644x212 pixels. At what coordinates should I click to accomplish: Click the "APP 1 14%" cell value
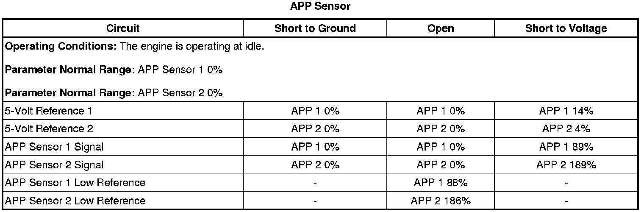click(x=566, y=111)
